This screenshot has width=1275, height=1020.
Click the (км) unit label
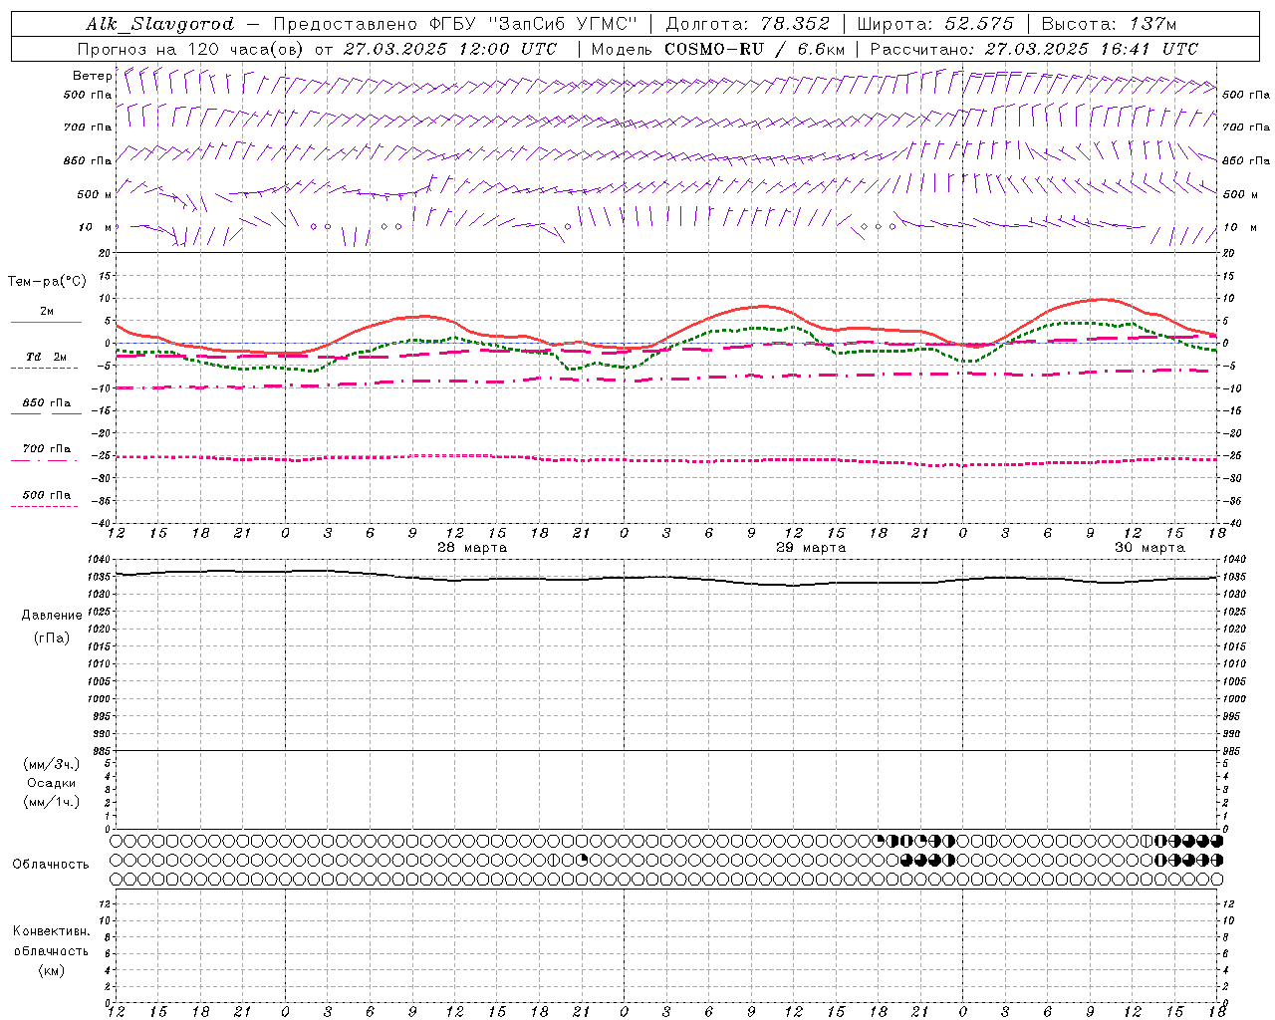coord(52,970)
